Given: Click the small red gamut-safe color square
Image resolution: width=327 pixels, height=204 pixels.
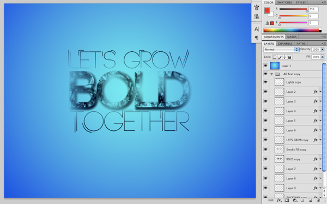Looking at the screenshot, I should [x=272, y=23].
